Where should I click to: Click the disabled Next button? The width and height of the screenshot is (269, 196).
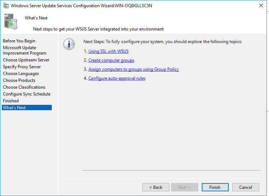[184, 187]
